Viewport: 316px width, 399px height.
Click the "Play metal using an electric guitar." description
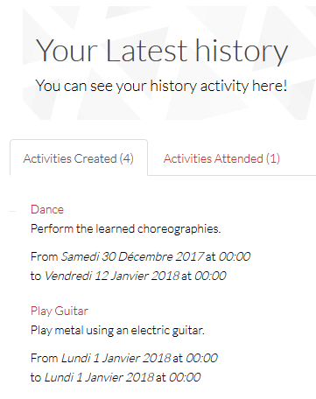coord(117,331)
